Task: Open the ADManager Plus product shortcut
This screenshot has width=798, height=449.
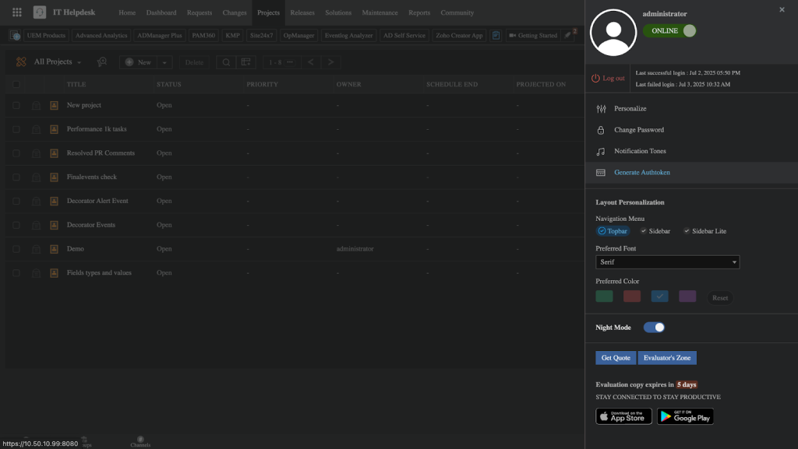Action: pos(159,36)
